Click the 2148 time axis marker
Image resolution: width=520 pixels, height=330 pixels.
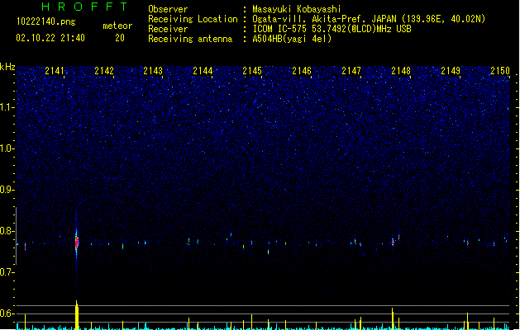[x=401, y=71]
